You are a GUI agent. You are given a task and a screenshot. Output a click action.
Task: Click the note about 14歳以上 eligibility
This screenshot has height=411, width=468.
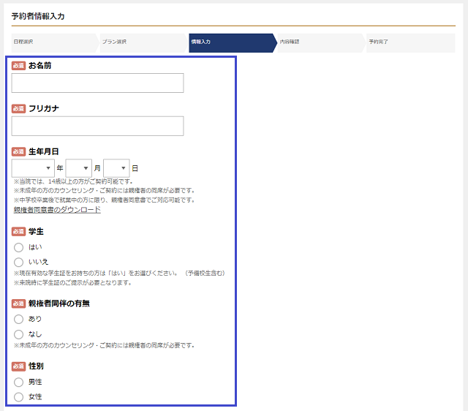point(73,181)
